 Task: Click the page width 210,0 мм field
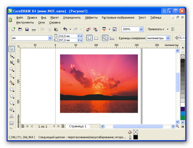pos(68,36)
